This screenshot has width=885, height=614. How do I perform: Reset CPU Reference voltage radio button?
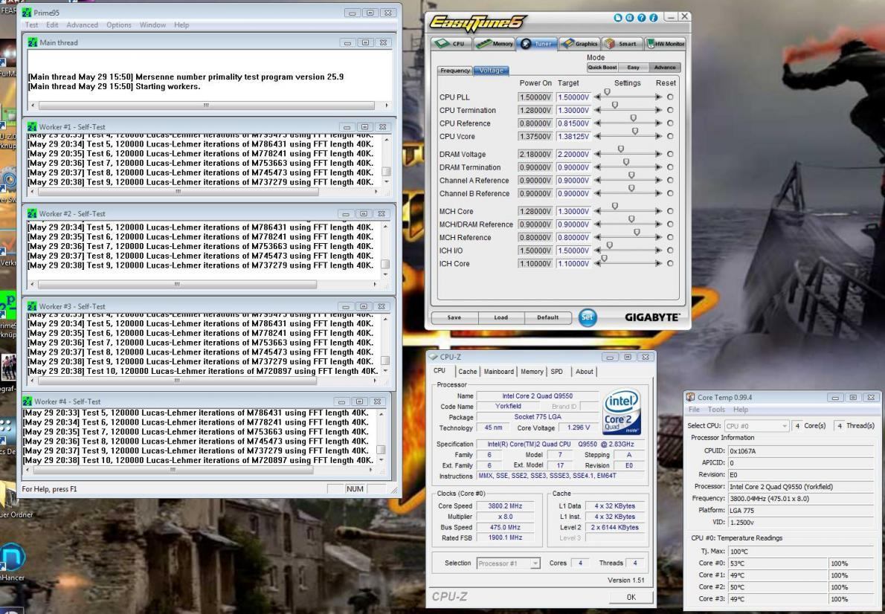670,123
